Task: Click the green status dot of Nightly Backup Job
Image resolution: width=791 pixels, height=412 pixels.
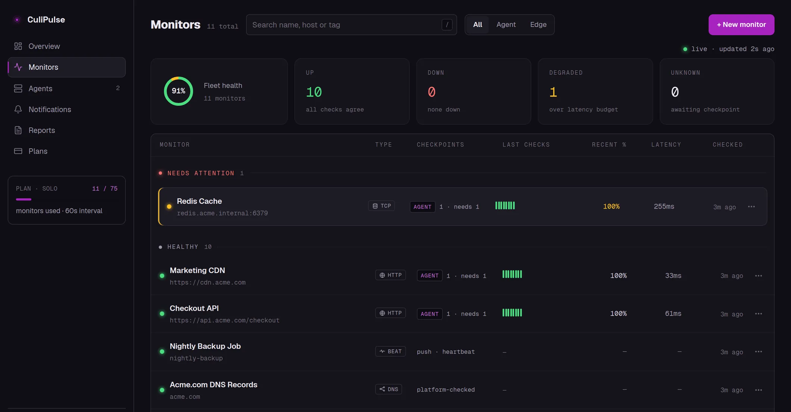Action: coord(162,352)
